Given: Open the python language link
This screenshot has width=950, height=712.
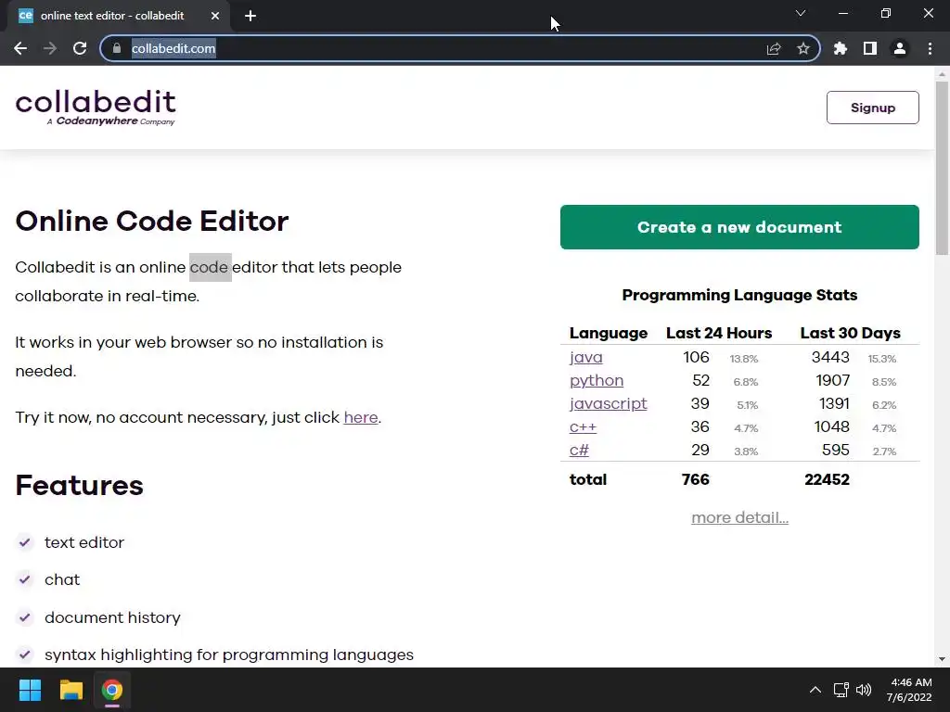Looking at the screenshot, I should pos(597,380).
